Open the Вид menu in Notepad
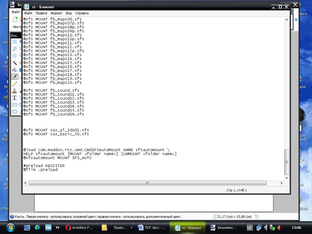 [69, 13]
